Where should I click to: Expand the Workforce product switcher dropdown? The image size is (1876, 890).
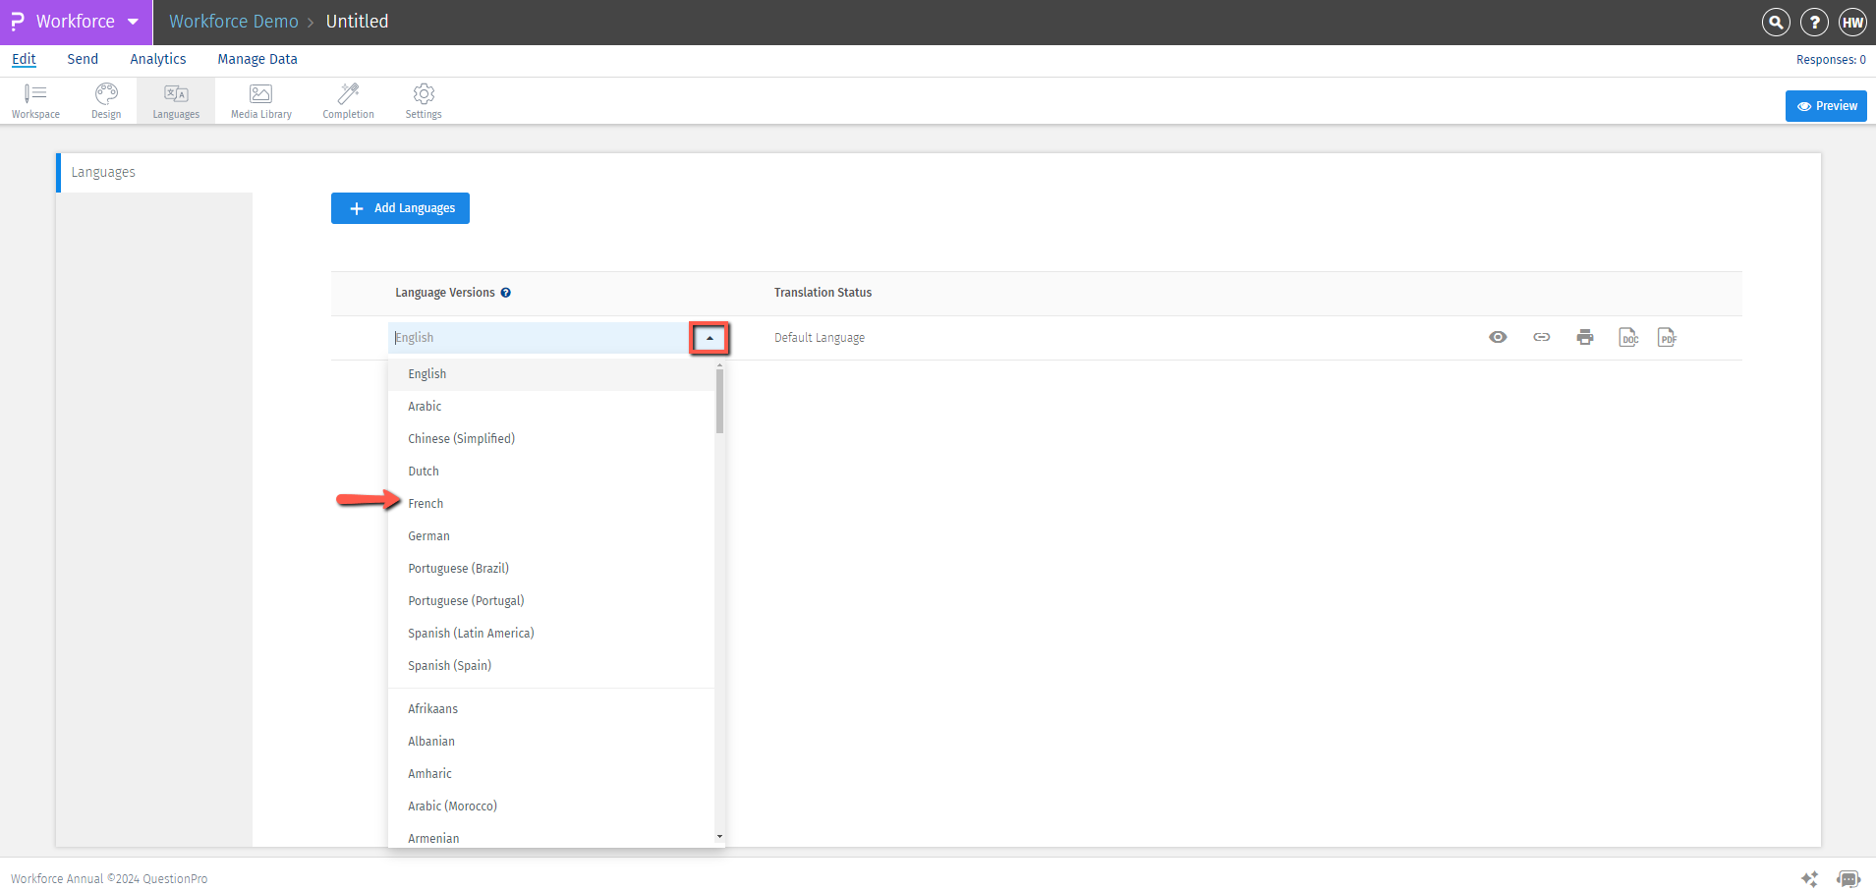click(x=133, y=22)
